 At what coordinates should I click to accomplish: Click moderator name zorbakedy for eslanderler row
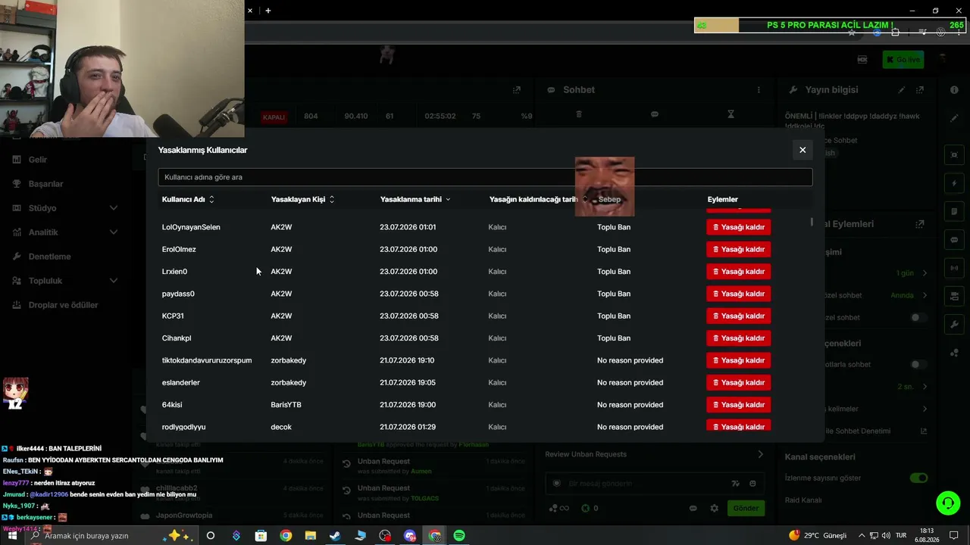(289, 382)
